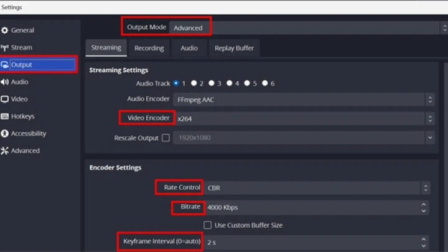Choose audio track 6 radio button
Image resolution: width=448 pixels, height=252 pixels.
pos(265,83)
